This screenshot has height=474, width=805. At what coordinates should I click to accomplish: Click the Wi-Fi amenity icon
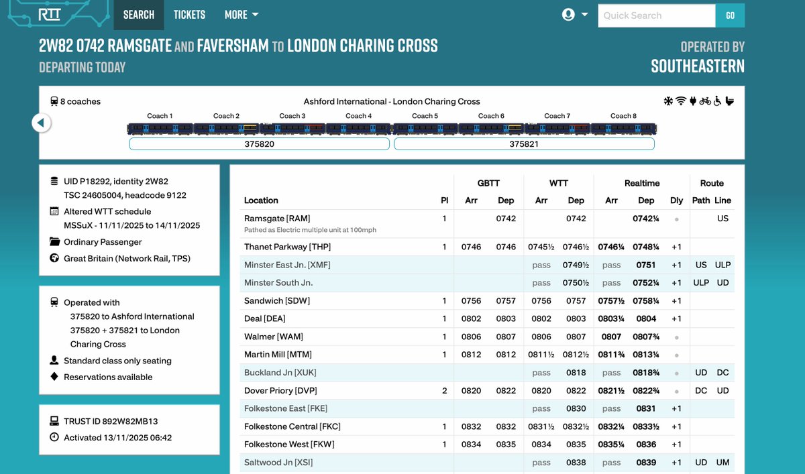(681, 101)
